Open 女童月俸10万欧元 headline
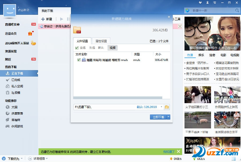 point(227,79)
